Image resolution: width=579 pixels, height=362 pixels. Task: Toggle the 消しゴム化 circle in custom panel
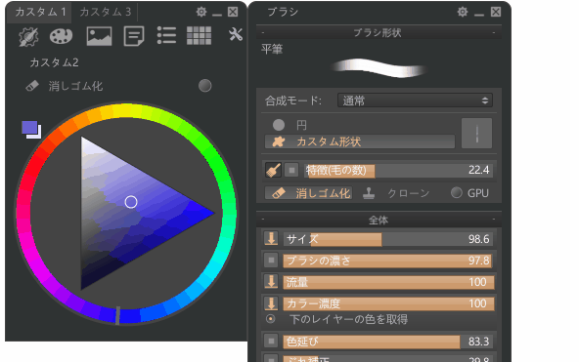pyautogui.click(x=205, y=86)
